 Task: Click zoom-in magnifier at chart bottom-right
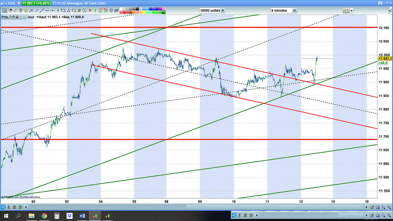click(x=389, y=207)
